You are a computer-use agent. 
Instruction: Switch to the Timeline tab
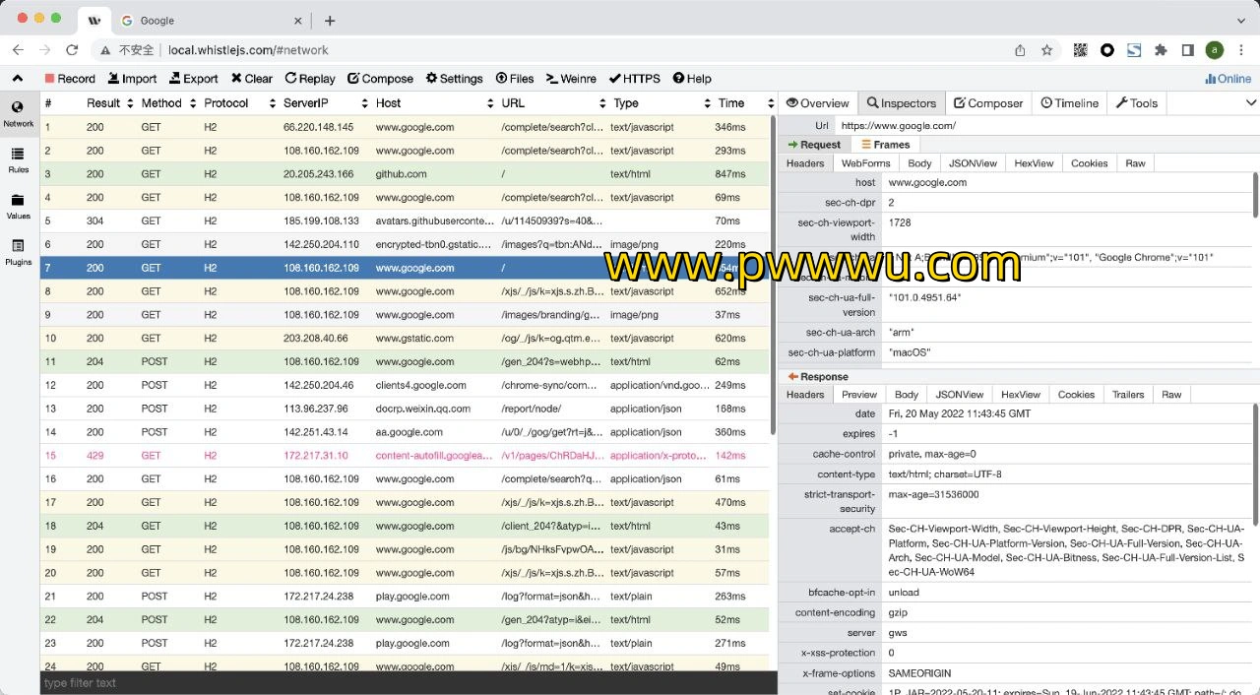click(x=1069, y=103)
